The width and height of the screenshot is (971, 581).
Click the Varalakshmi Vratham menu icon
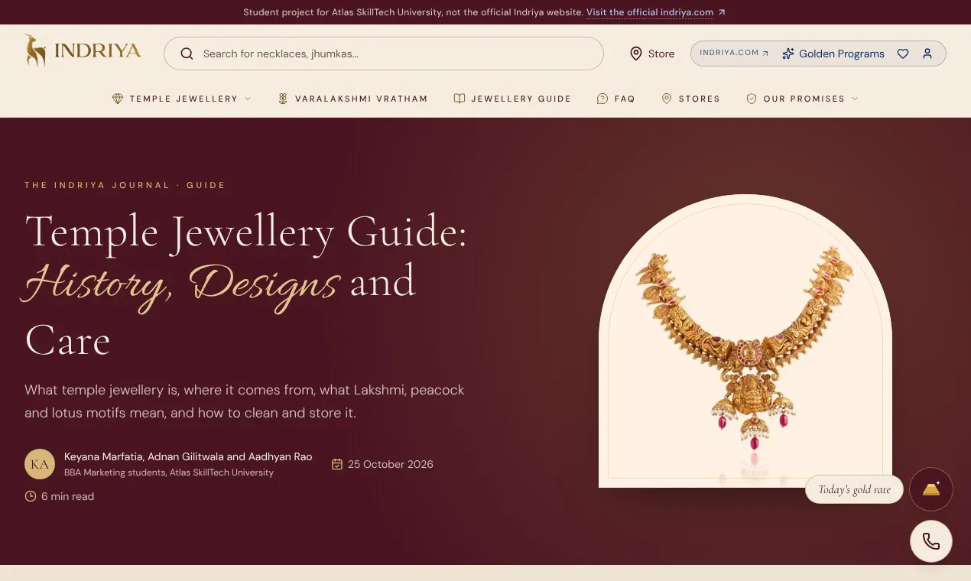(x=283, y=99)
